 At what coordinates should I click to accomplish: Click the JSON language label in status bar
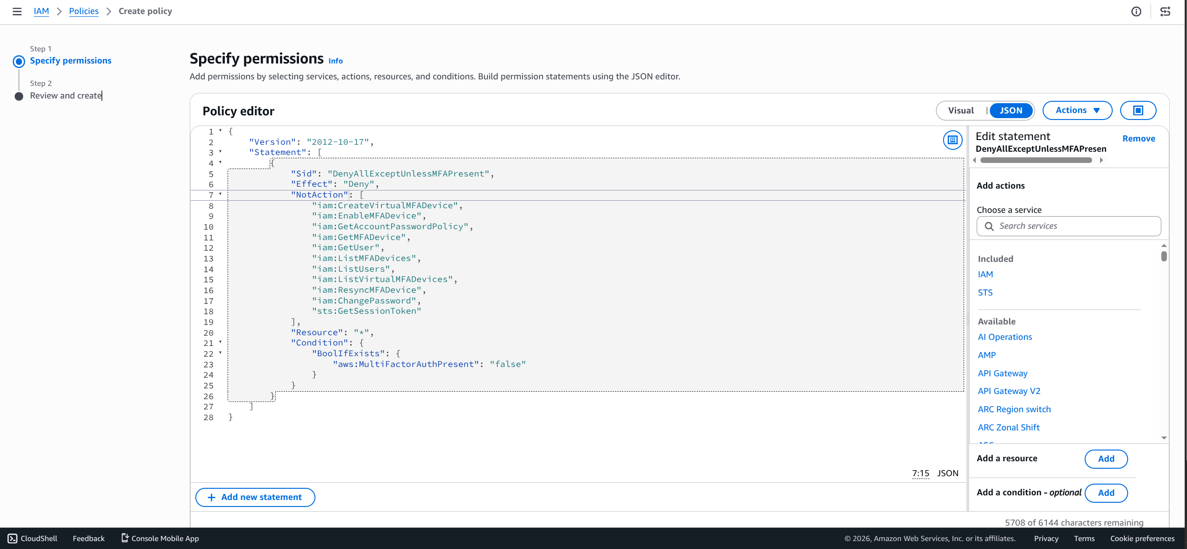coord(947,473)
